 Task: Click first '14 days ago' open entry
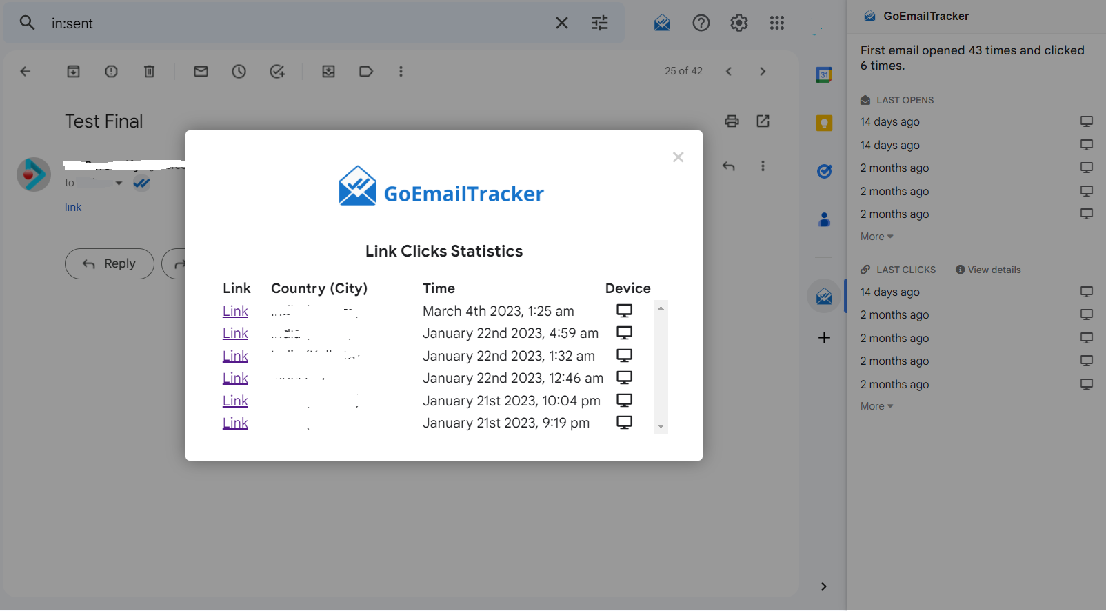[889, 122]
